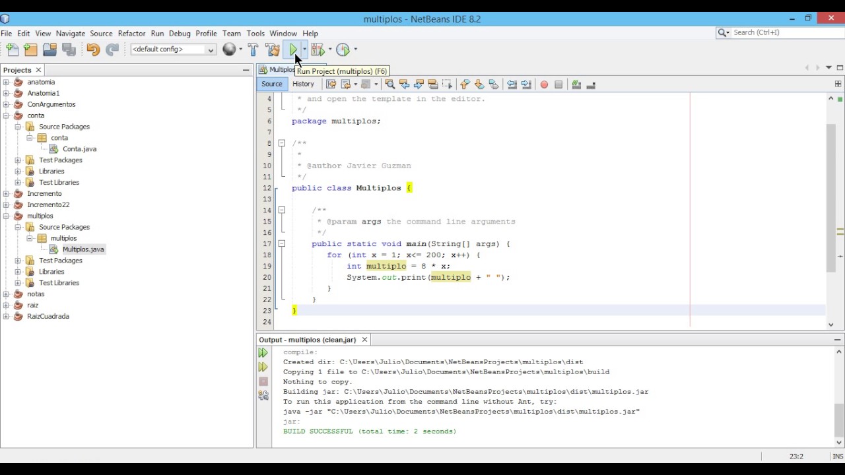Click the Next Bookmark icon

[479, 84]
